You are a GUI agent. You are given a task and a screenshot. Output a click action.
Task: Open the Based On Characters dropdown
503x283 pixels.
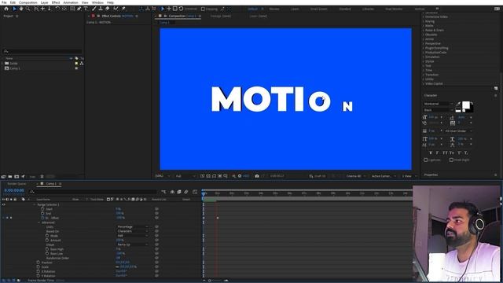pos(133,231)
